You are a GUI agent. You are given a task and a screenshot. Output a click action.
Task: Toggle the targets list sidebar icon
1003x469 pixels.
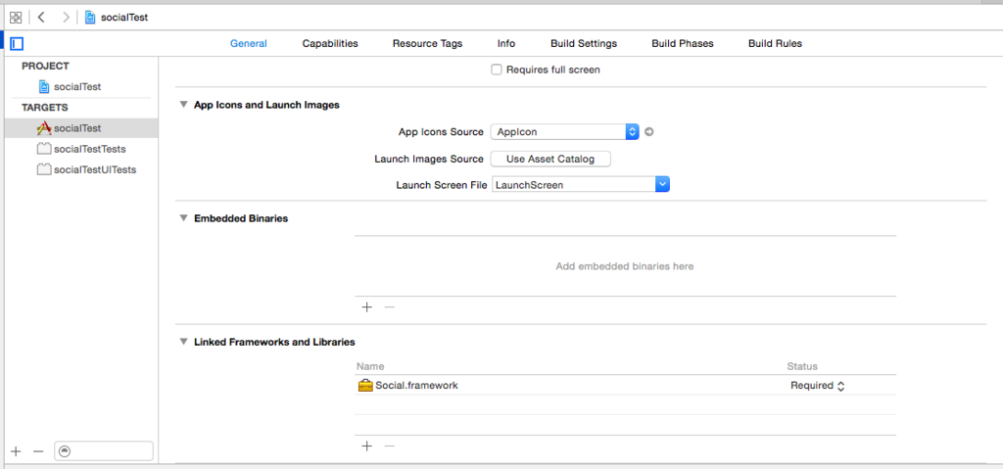[x=18, y=43]
